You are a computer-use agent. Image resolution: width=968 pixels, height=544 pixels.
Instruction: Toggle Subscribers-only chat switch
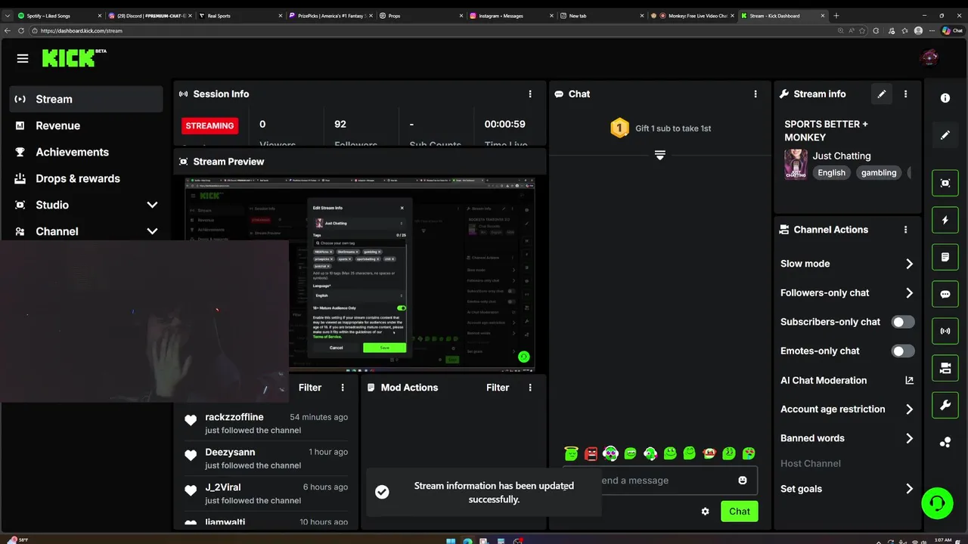(903, 322)
